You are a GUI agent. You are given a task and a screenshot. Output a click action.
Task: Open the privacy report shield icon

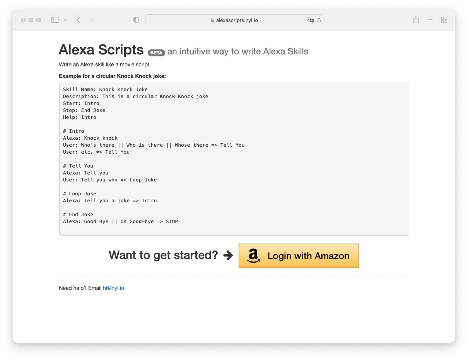[136, 20]
